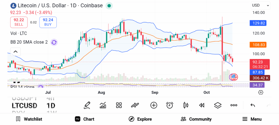Create alert with the alarm clock icon
279x125 pixels.
click(x=170, y=105)
